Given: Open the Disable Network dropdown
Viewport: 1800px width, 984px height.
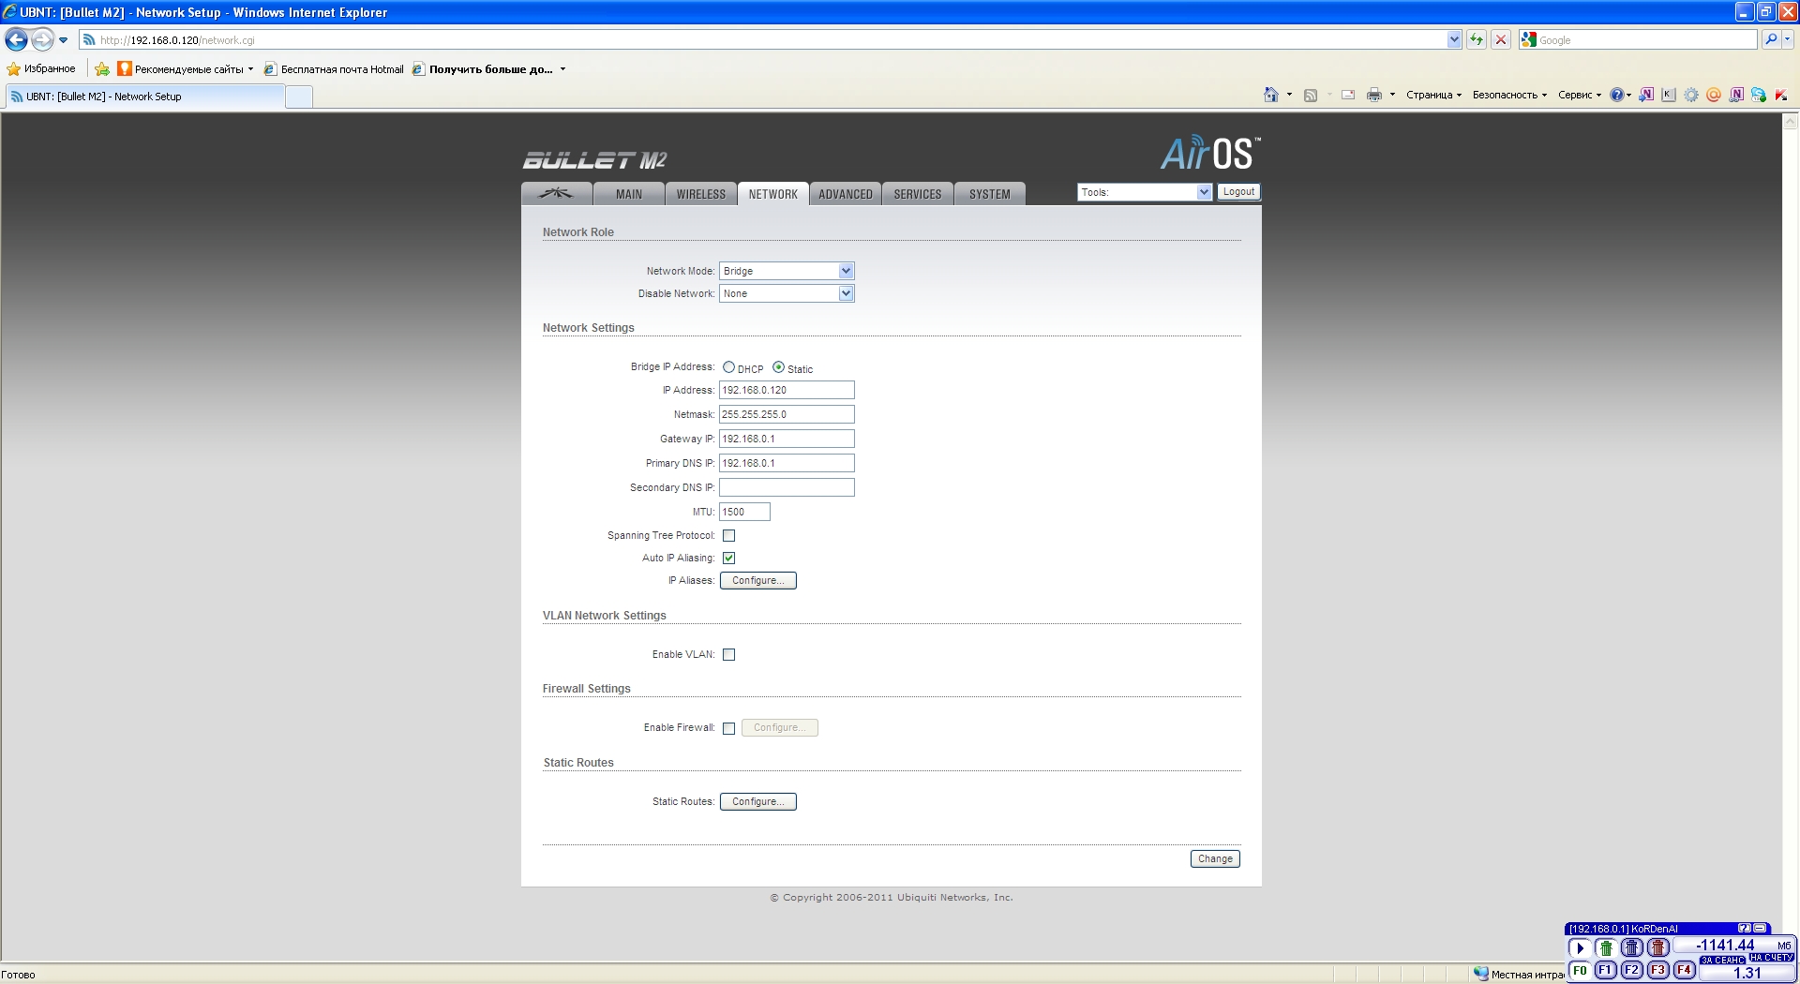Looking at the screenshot, I should point(787,293).
